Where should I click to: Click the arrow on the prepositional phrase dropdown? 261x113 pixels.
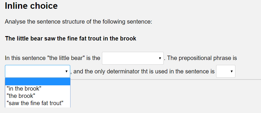click(x=66, y=71)
